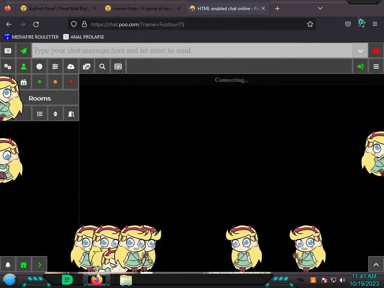384x288 pixels.
Task: Set status to green online dot
Action: tap(39, 82)
